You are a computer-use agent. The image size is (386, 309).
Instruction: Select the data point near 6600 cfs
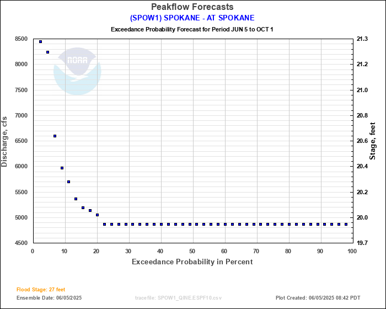tap(55, 136)
